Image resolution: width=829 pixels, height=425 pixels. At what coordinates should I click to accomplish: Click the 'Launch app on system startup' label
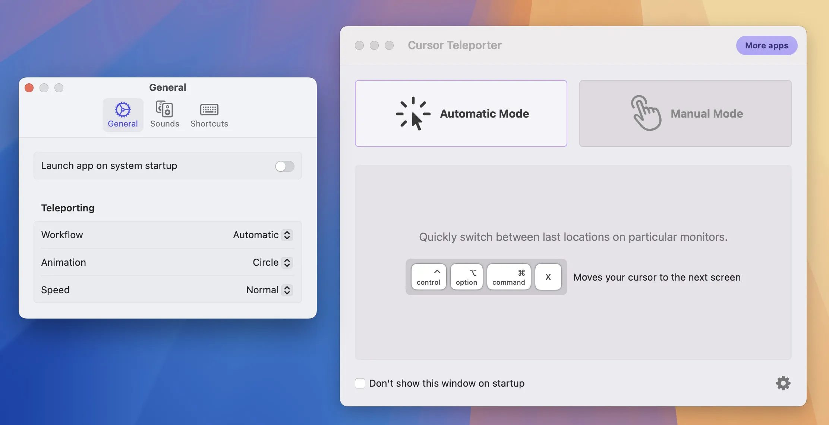(109, 166)
